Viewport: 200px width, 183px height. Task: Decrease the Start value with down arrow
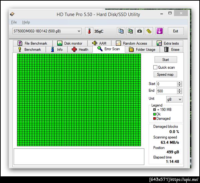pyautogui.click(x=179, y=85)
